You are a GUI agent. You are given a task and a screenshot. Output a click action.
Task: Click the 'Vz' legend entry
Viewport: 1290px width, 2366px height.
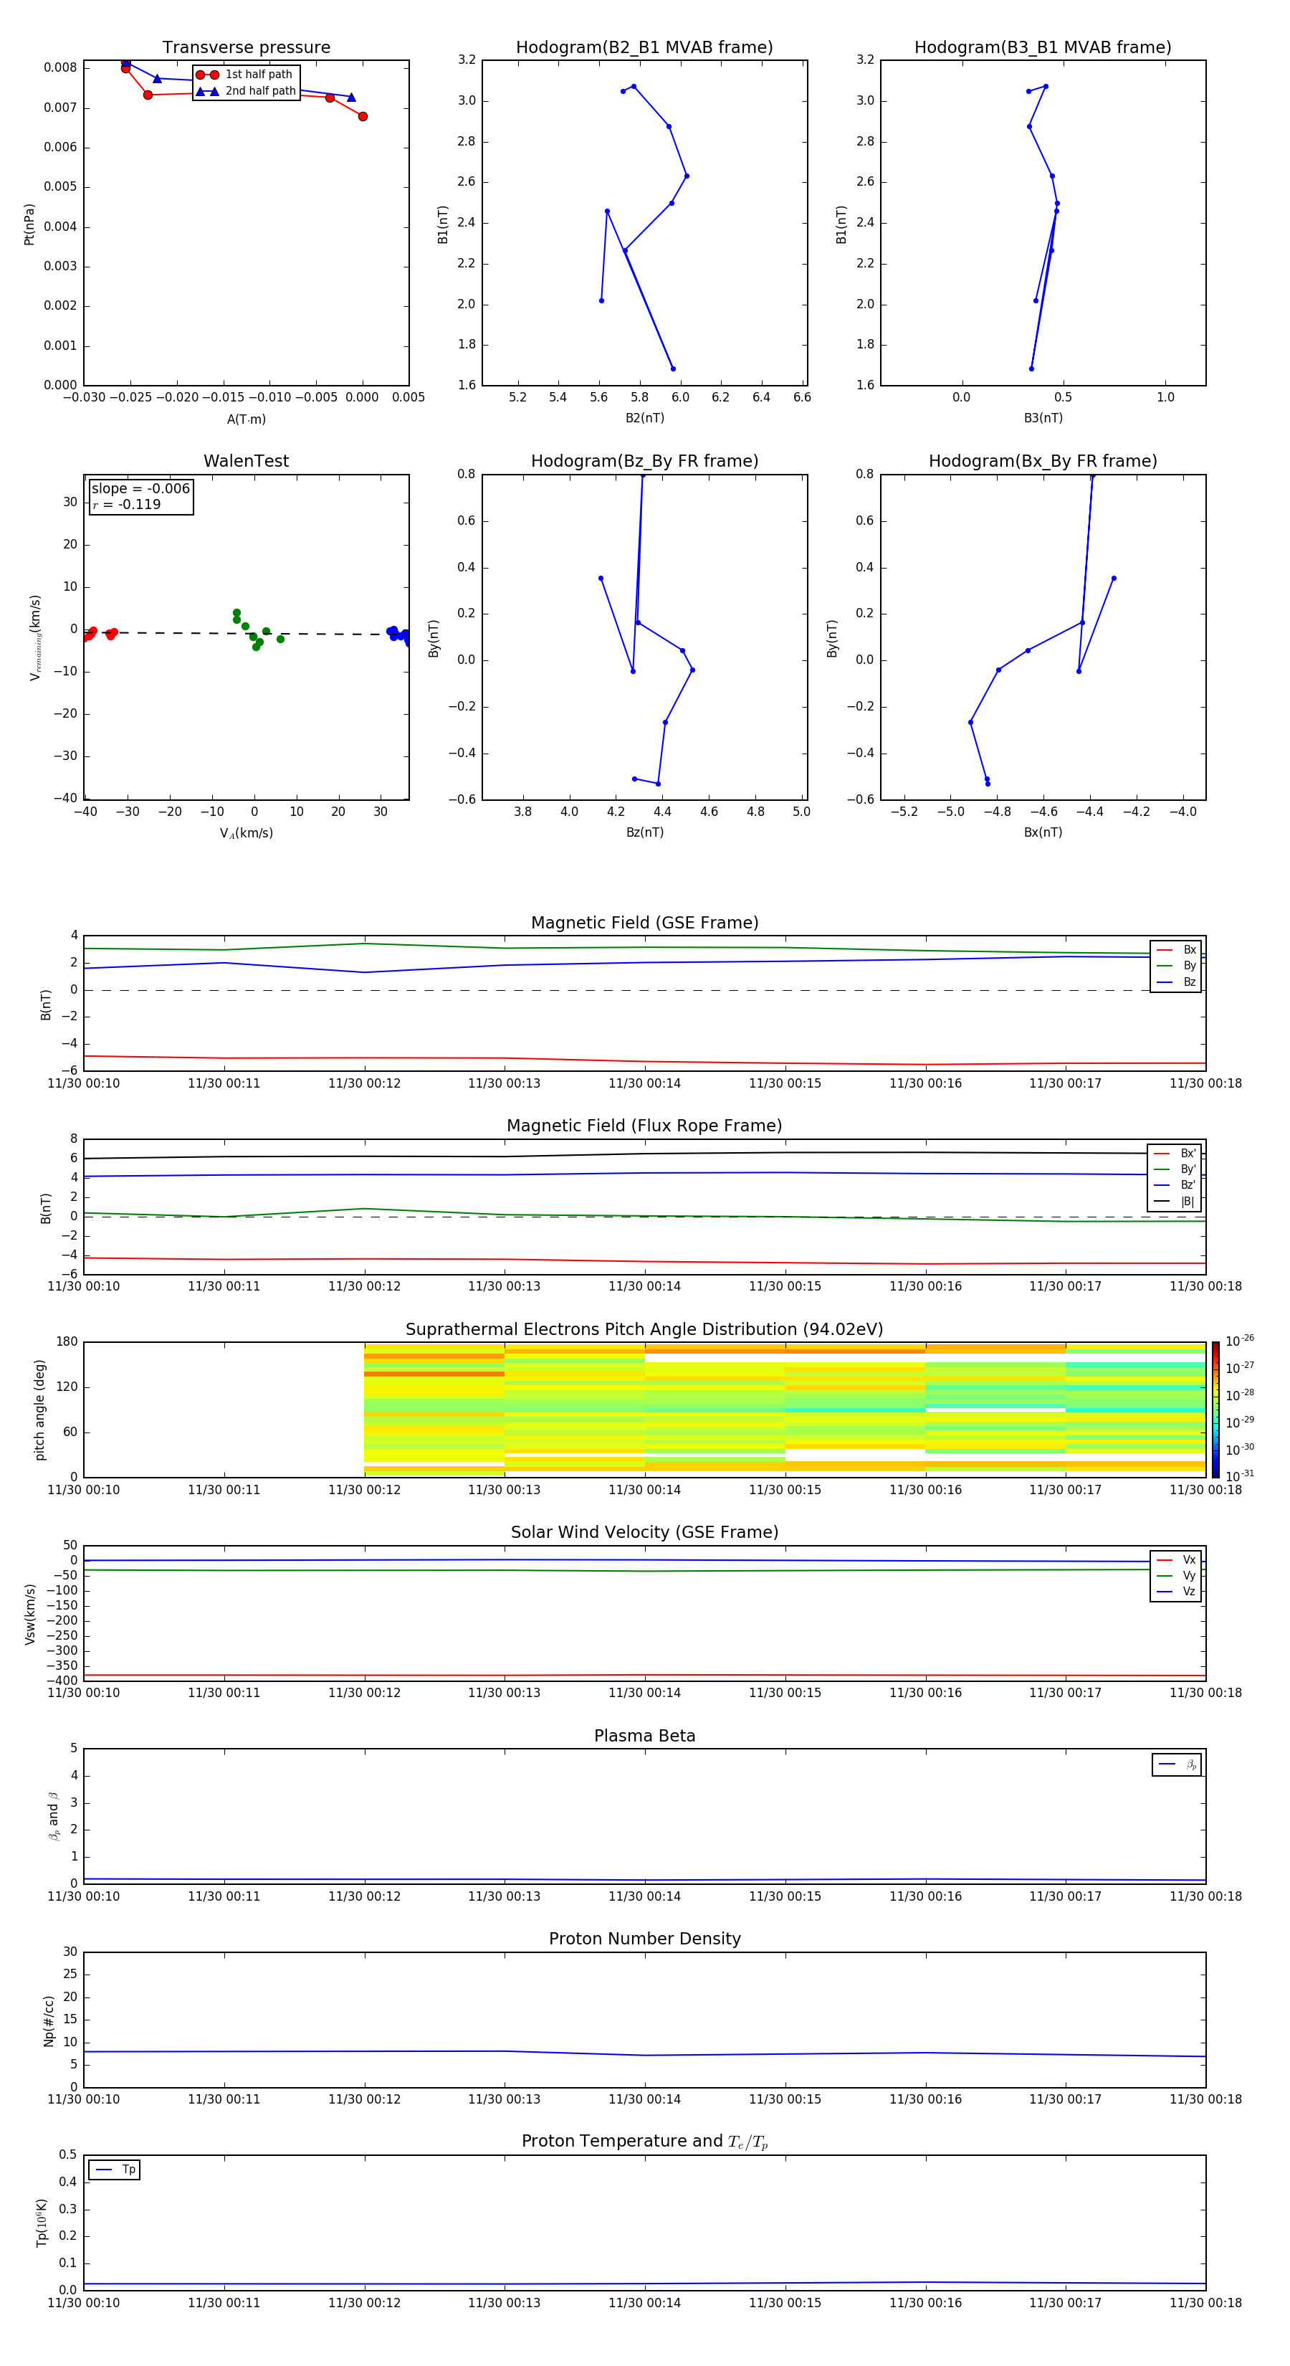pos(1176,1592)
